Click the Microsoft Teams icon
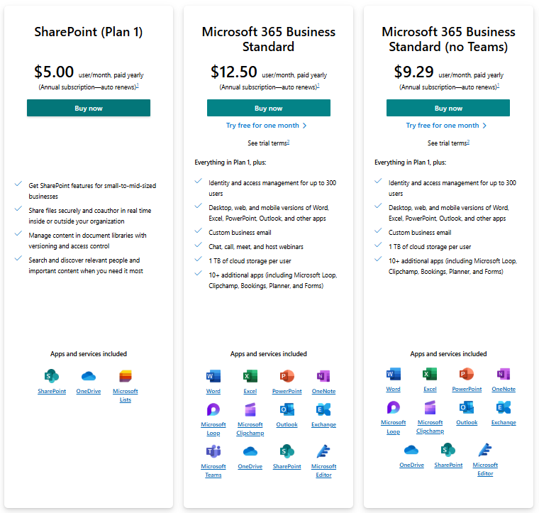The image size is (539, 513). (213, 451)
